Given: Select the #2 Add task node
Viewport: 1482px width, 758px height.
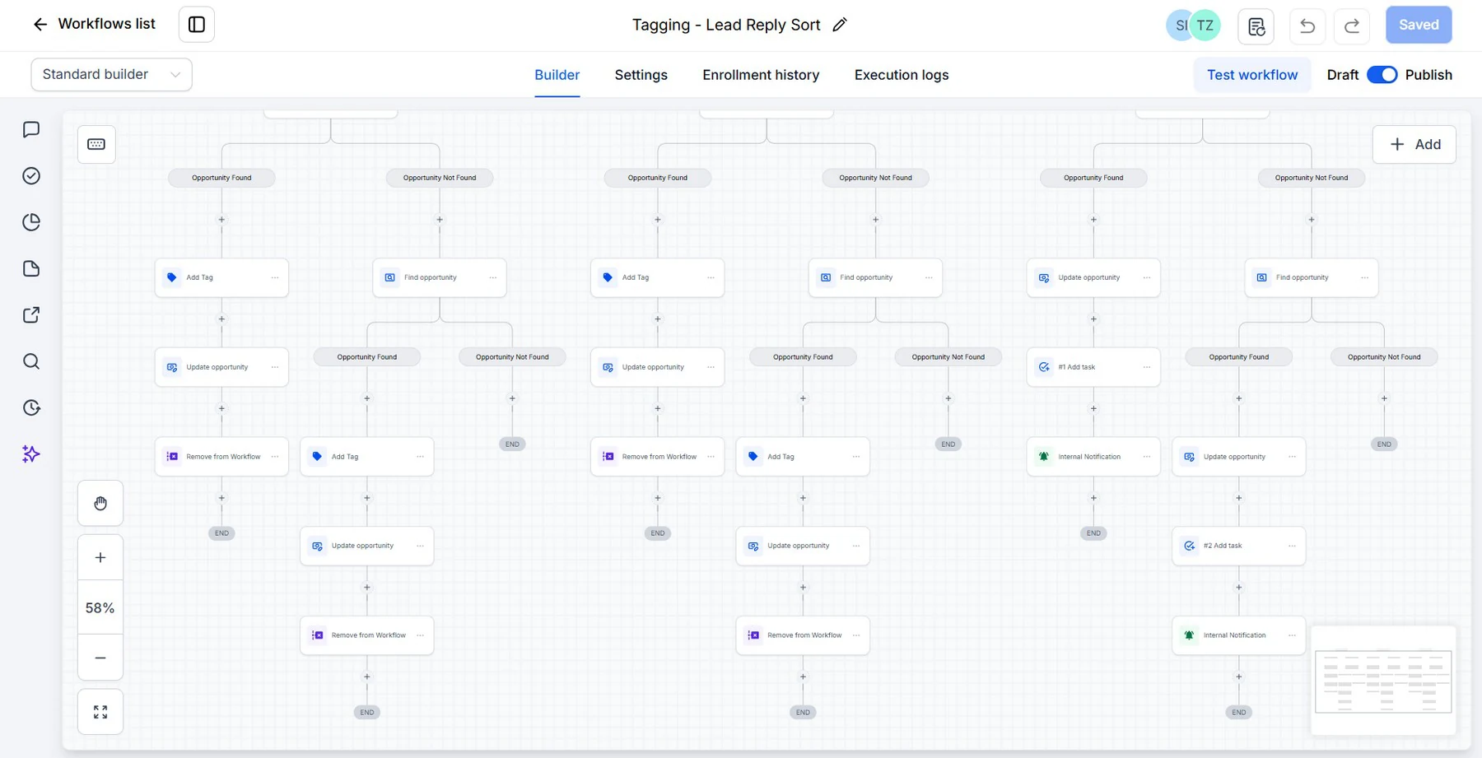Looking at the screenshot, I should (x=1238, y=546).
